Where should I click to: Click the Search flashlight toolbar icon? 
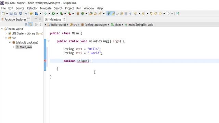point(100,14)
